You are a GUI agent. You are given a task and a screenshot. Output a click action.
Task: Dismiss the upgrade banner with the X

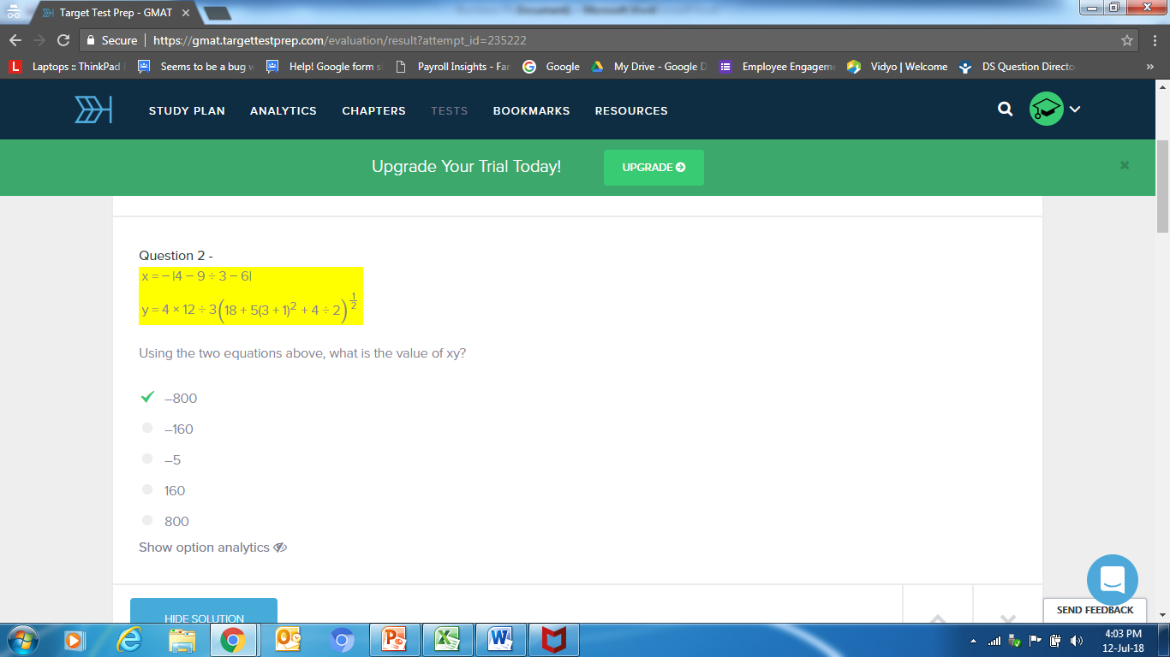1125,165
